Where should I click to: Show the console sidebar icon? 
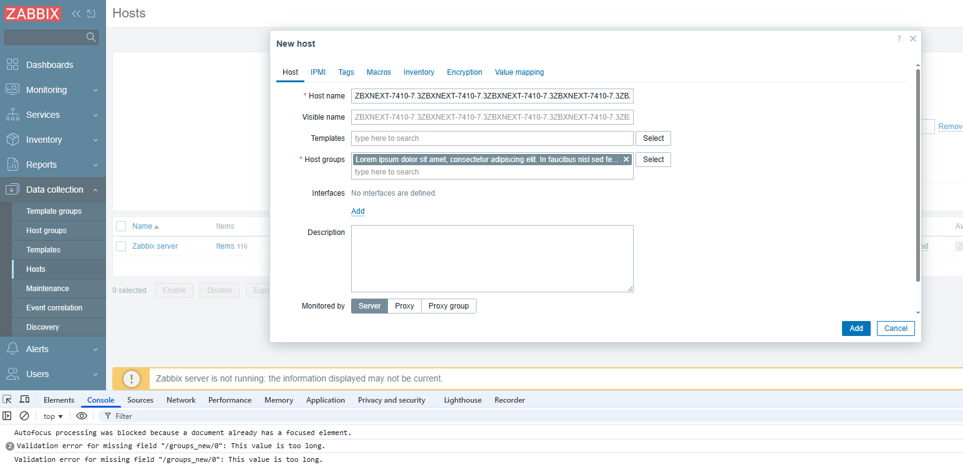pos(7,416)
